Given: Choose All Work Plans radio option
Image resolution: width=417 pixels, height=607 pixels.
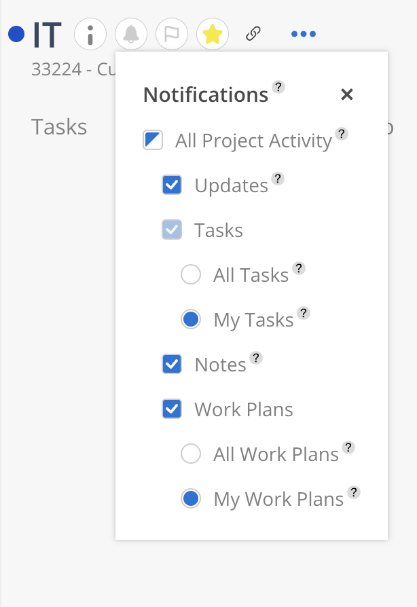Looking at the screenshot, I should 191,454.
